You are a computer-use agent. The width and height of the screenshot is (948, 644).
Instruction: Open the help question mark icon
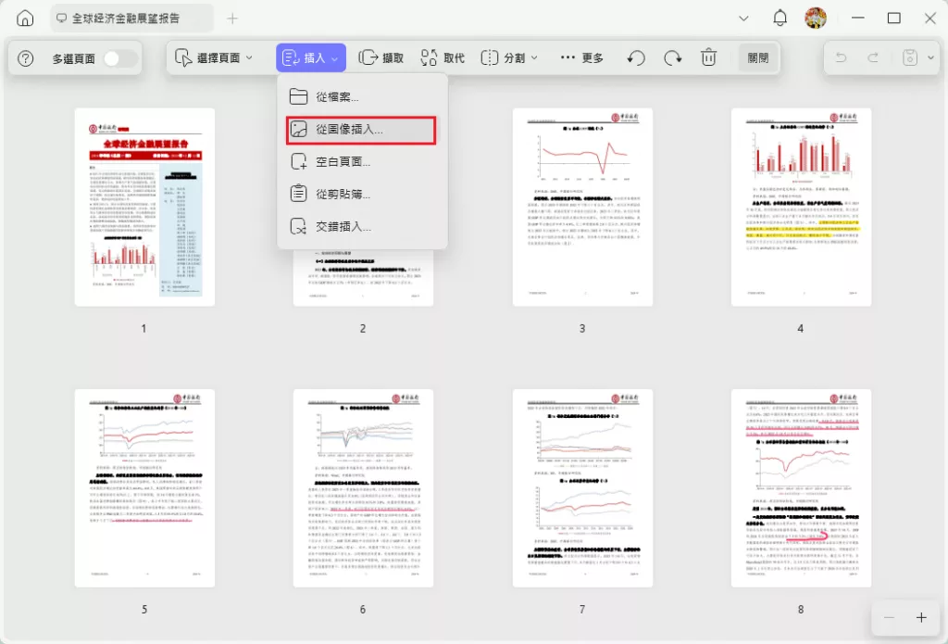pos(25,58)
